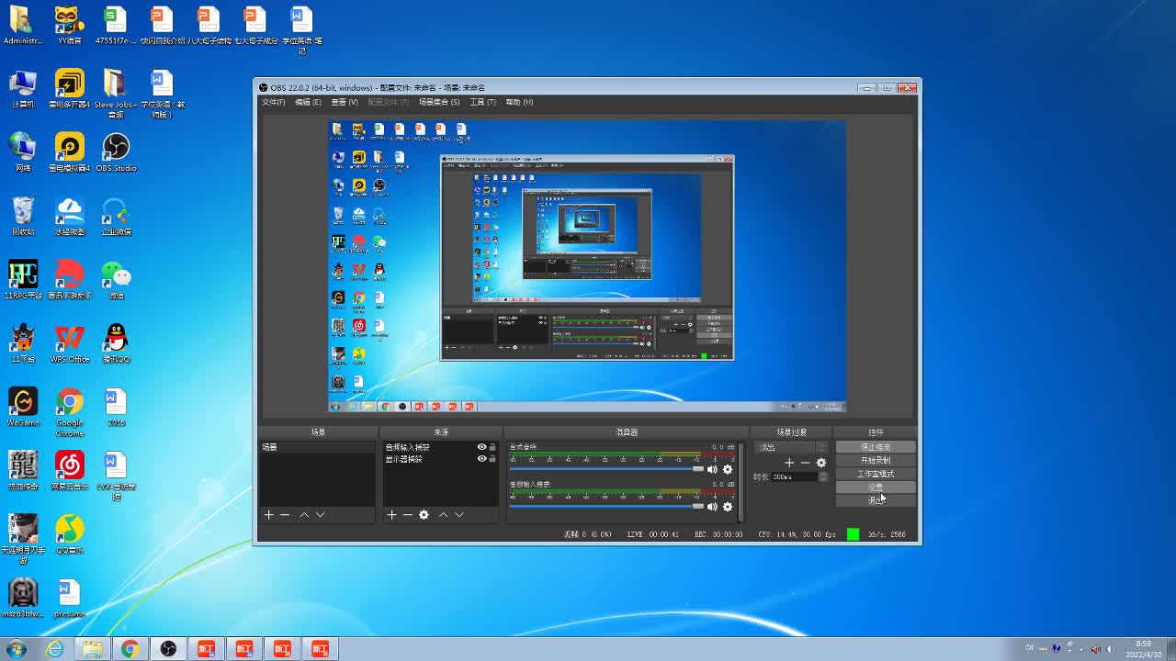Add a new scene with plus icon
1176x661 pixels.
click(x=268, y=515)
